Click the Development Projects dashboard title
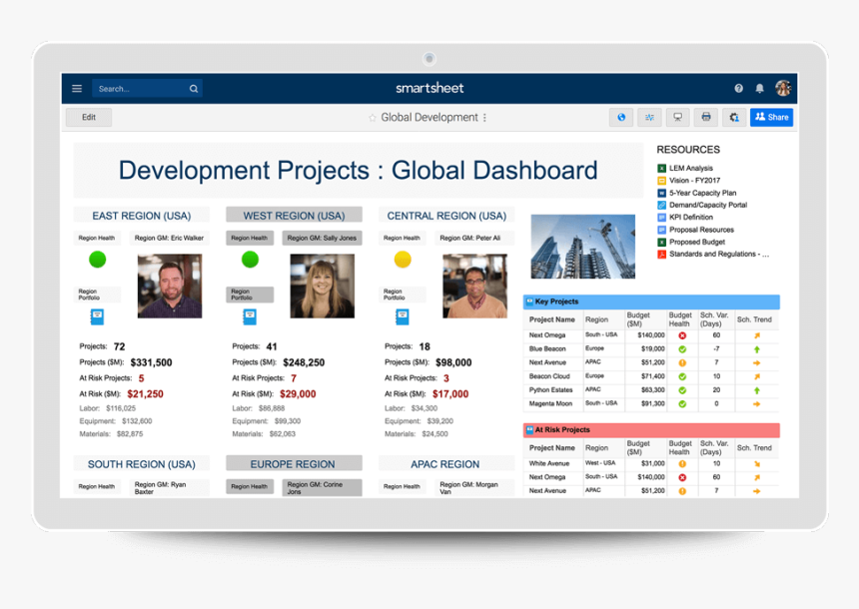The image size is (859, 609). click(359, 171)
